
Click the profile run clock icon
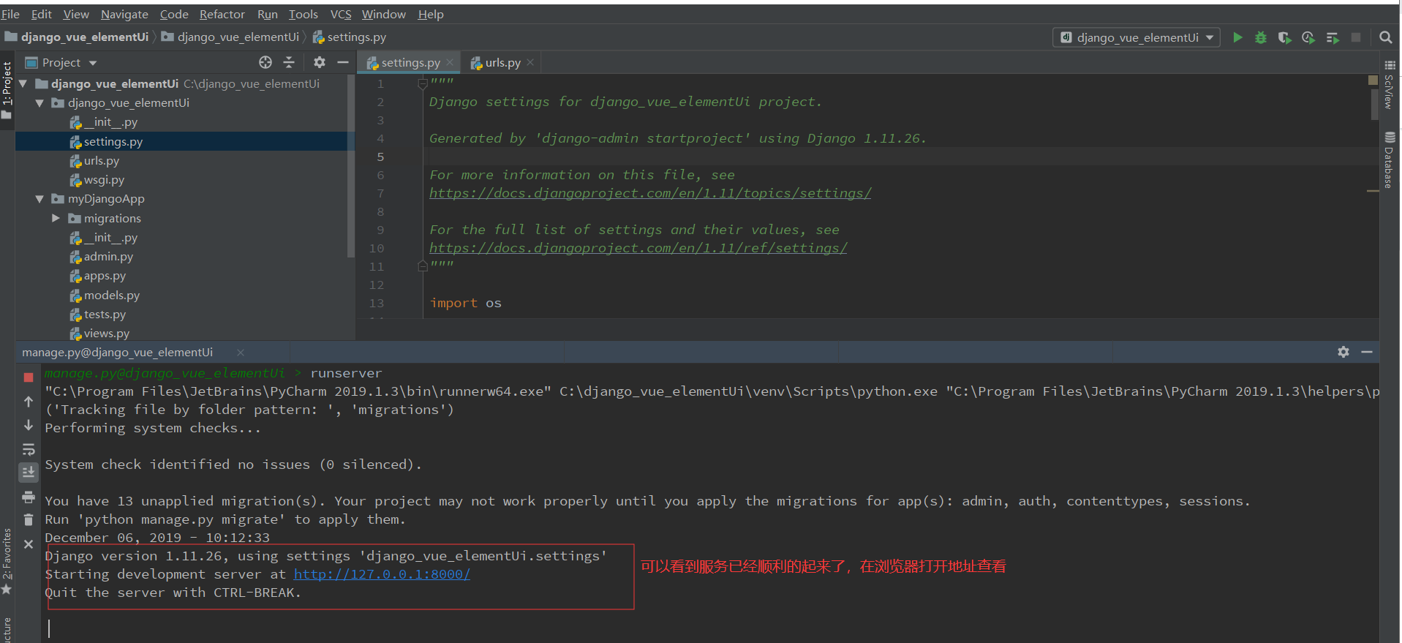click(1308, 37)
